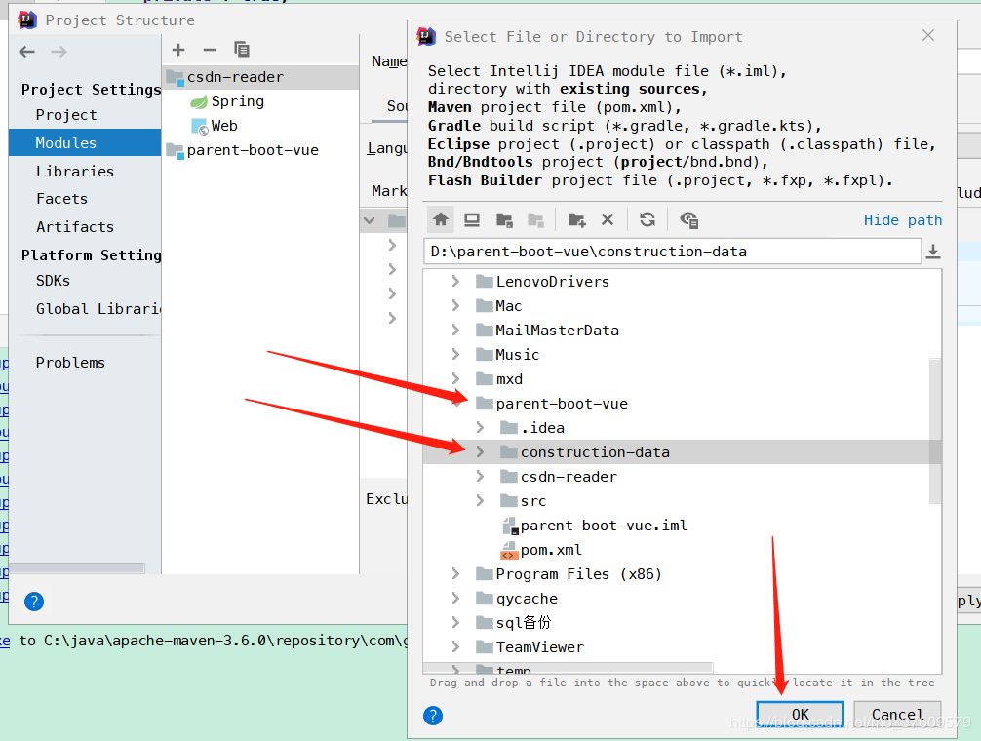Click the OK button

tap(801, 714)
